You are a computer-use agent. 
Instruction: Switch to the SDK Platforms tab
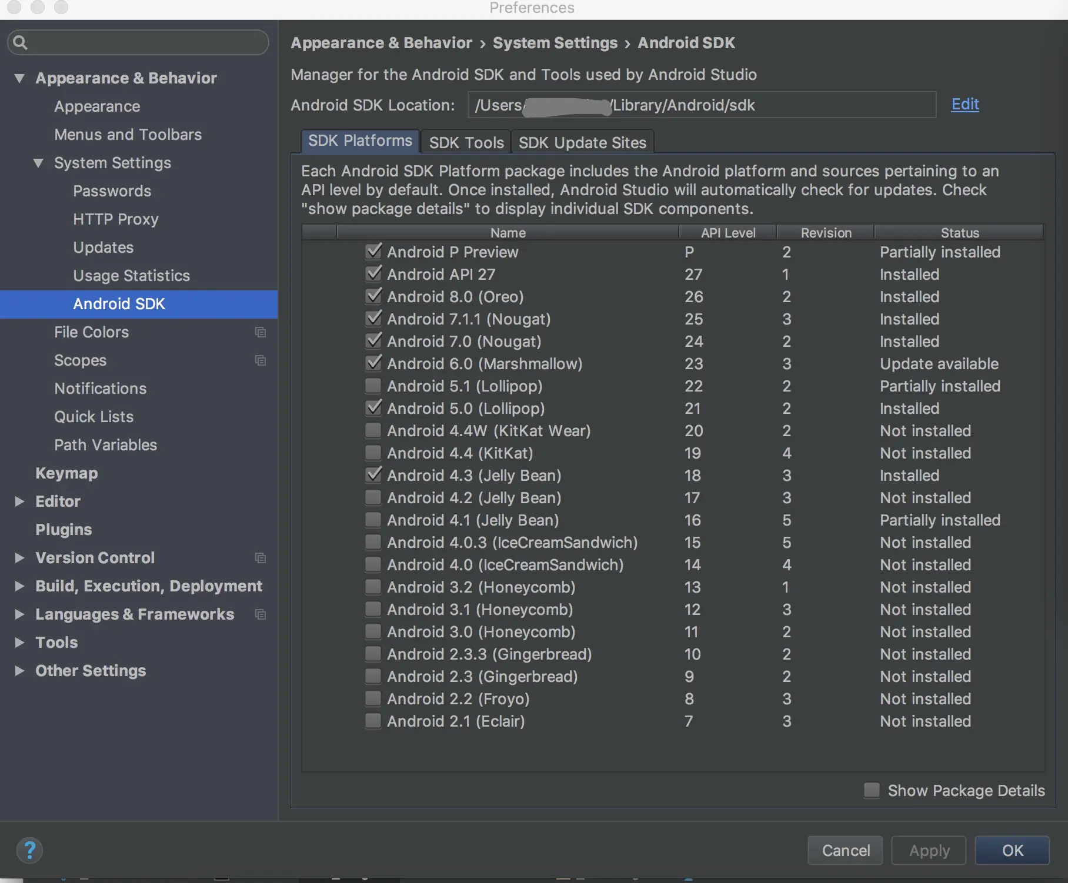point(361,141)
